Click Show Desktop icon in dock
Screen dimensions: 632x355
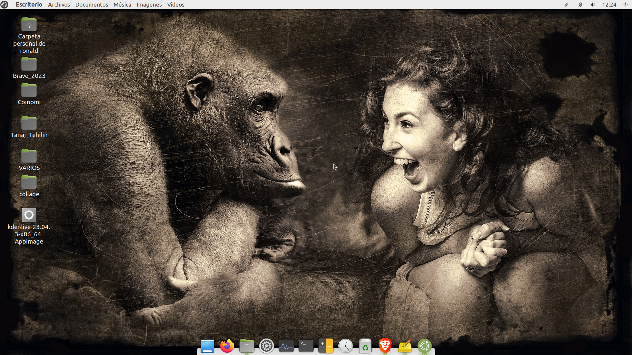pyautogui.click(x=207, y=346)
